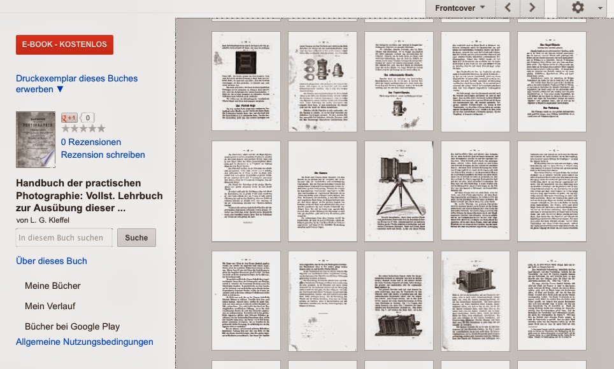Click Rezension schreiben link

tap(103, 155)
